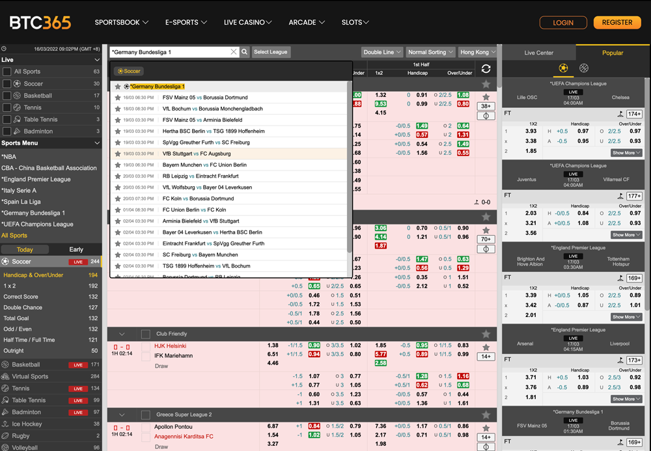This screenshot has height=451, width=651.
Task: Open the 177+ markets for Juventus vs Villarreal
Action: pyautogui.click(x=634, y=196)
